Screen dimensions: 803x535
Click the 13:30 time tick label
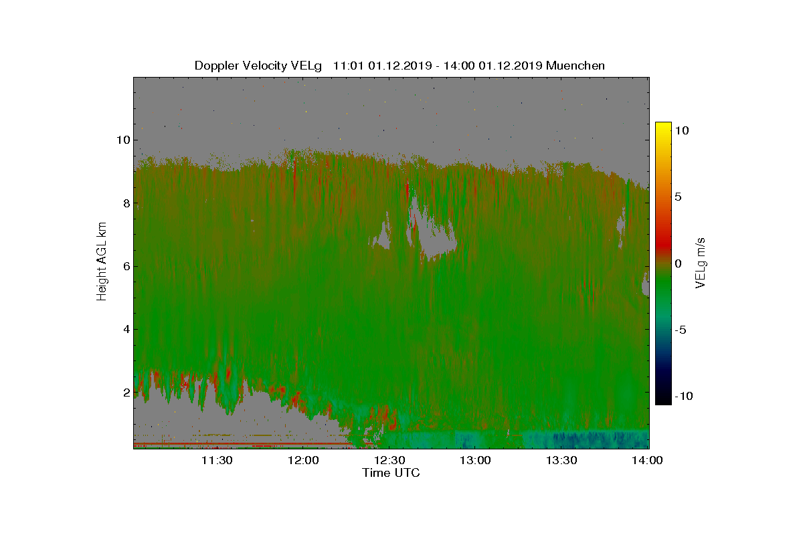[x=562, y=460]
